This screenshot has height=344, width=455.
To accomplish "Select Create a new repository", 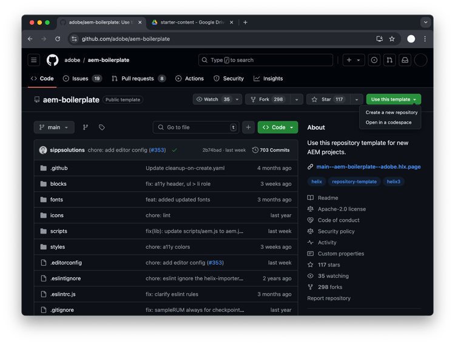I will click(391, 112).
